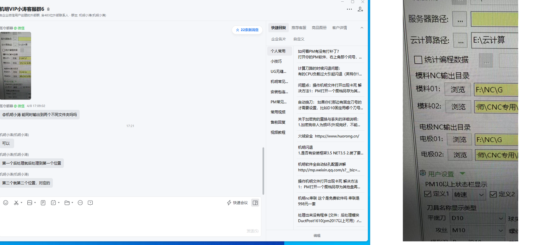Expand the folder options dropdown arrow
547x245 pixels.
[x=72, y=203]
